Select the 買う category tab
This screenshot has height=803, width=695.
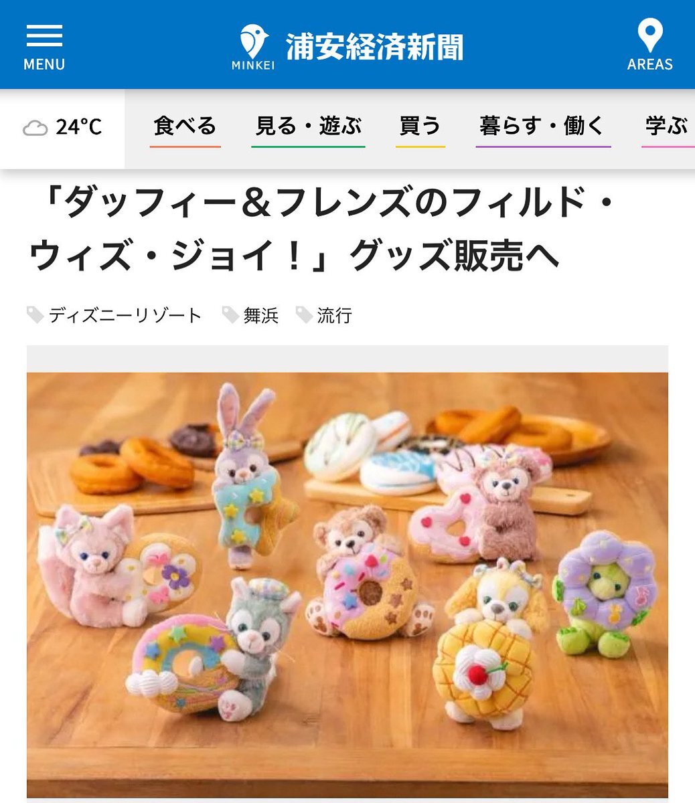click(420, 128)
